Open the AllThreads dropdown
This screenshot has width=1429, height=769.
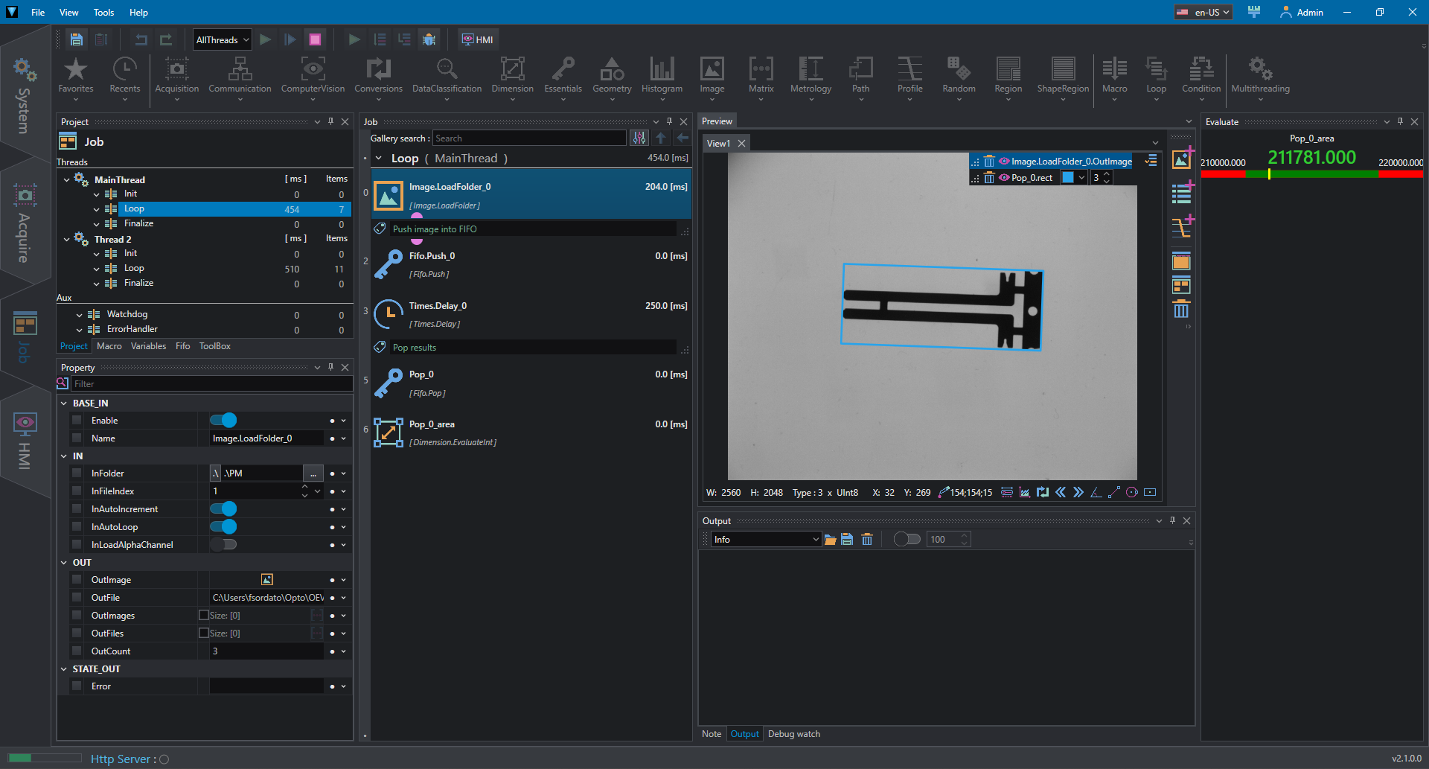pyautogui.click(x=222, y=39)
